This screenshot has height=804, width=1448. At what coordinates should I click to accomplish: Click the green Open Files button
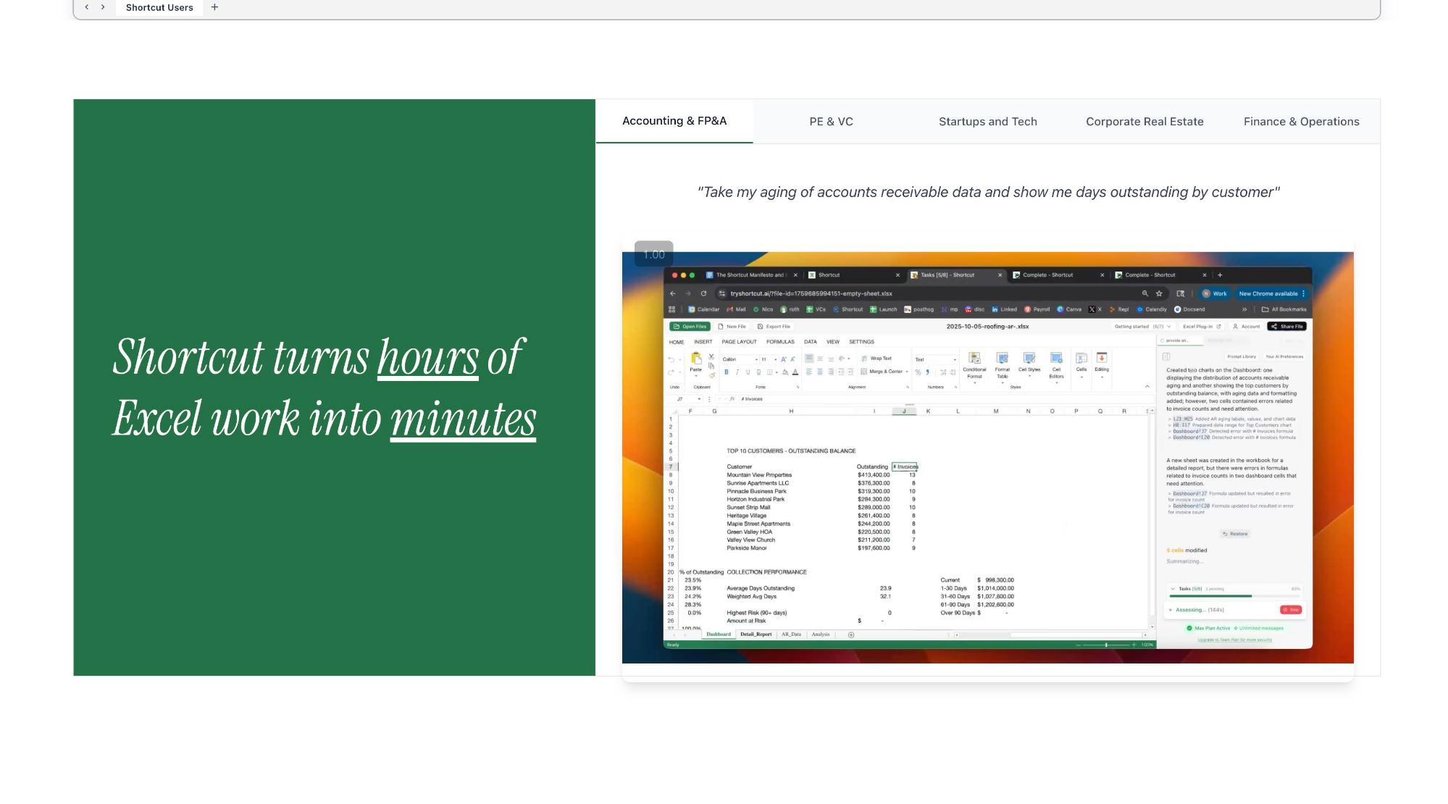pos(690,327)
